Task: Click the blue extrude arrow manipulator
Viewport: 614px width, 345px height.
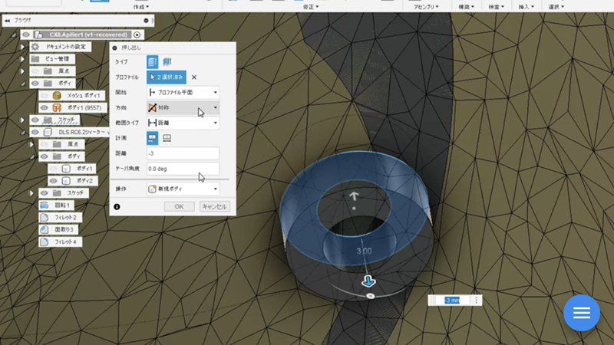Action: pos(368,281)
